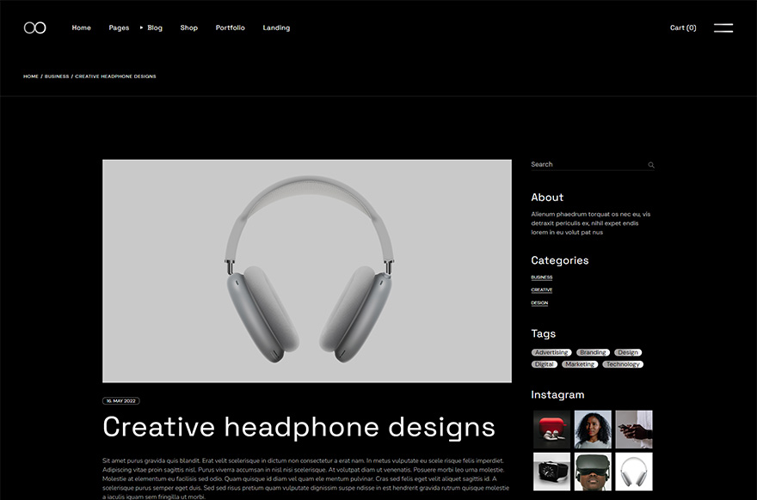Screen dimensions: 757x500
Task: Click the search magnifier icon
Action: coord(651,165)
